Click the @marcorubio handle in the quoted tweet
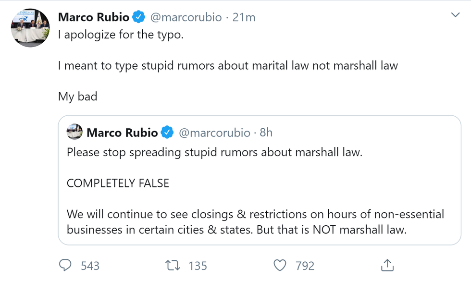This screenshot has height=281, width=471. pyautogui.click(x=214, y=133)
